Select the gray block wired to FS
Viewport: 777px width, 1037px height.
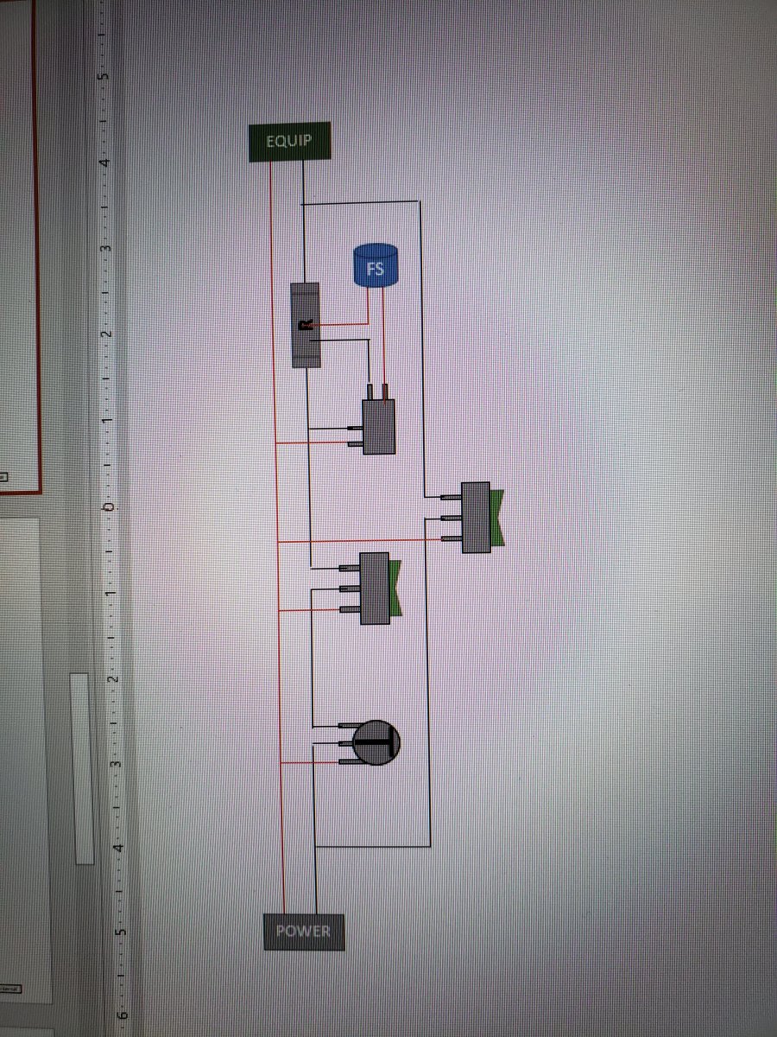[378, 426]
